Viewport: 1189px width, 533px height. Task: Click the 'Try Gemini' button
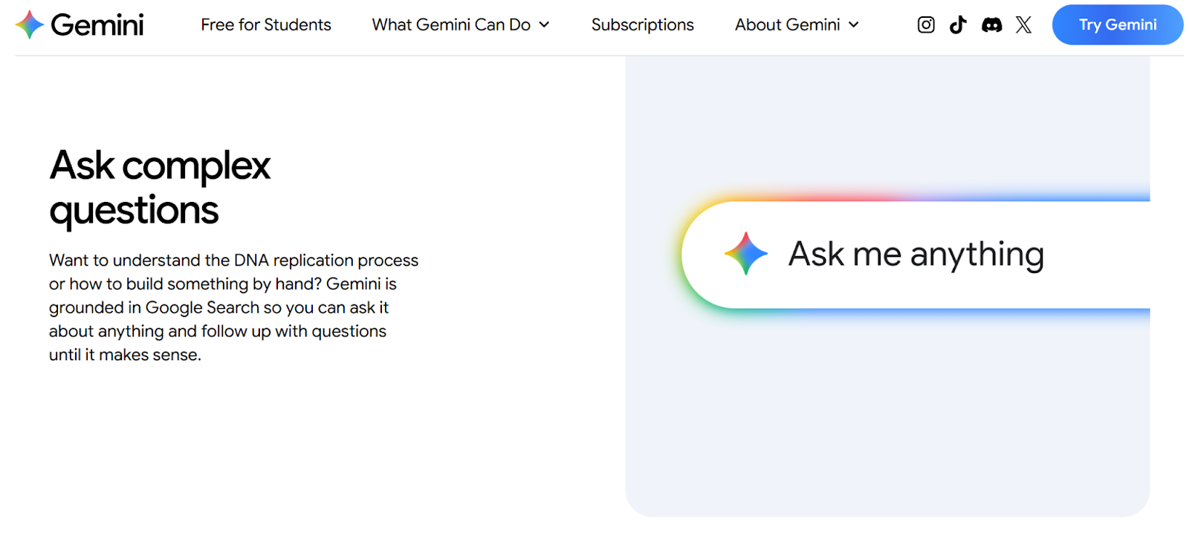point(1117,24)
